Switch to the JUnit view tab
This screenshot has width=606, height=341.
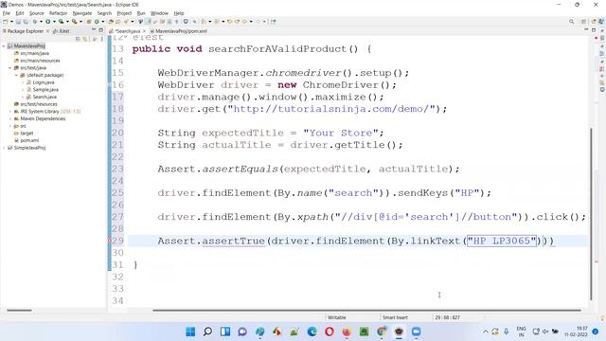[x=61, y=31]
